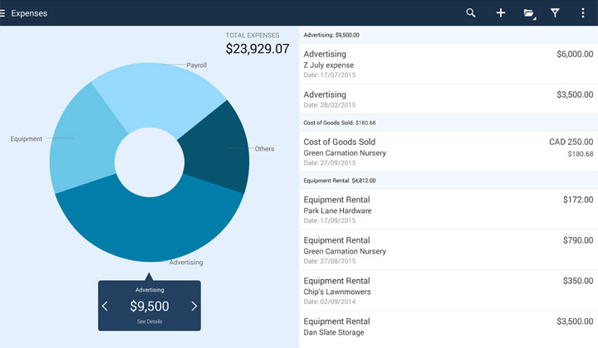Open the three-dot overflow menu
598x348 pixels.
582,13
